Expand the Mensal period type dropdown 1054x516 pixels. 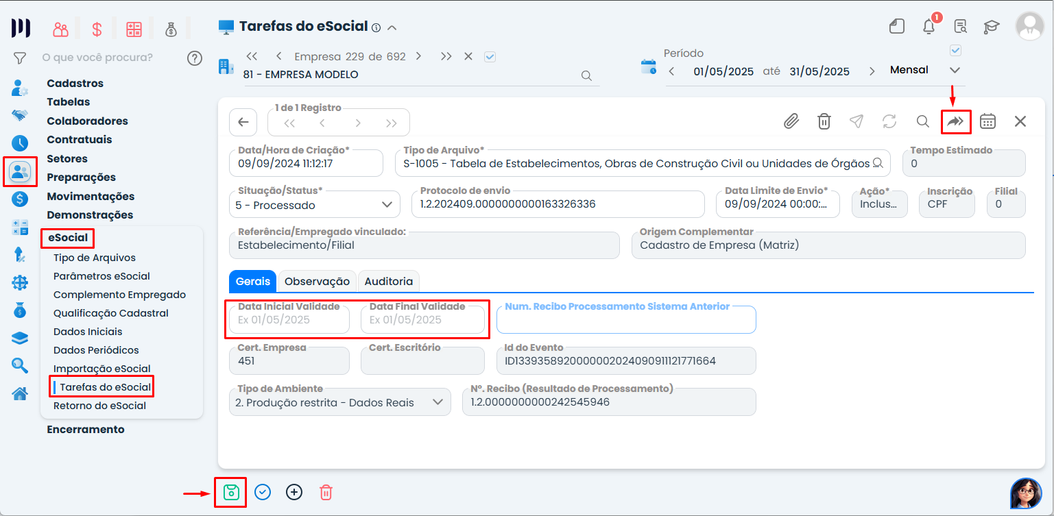coord(955,71)
